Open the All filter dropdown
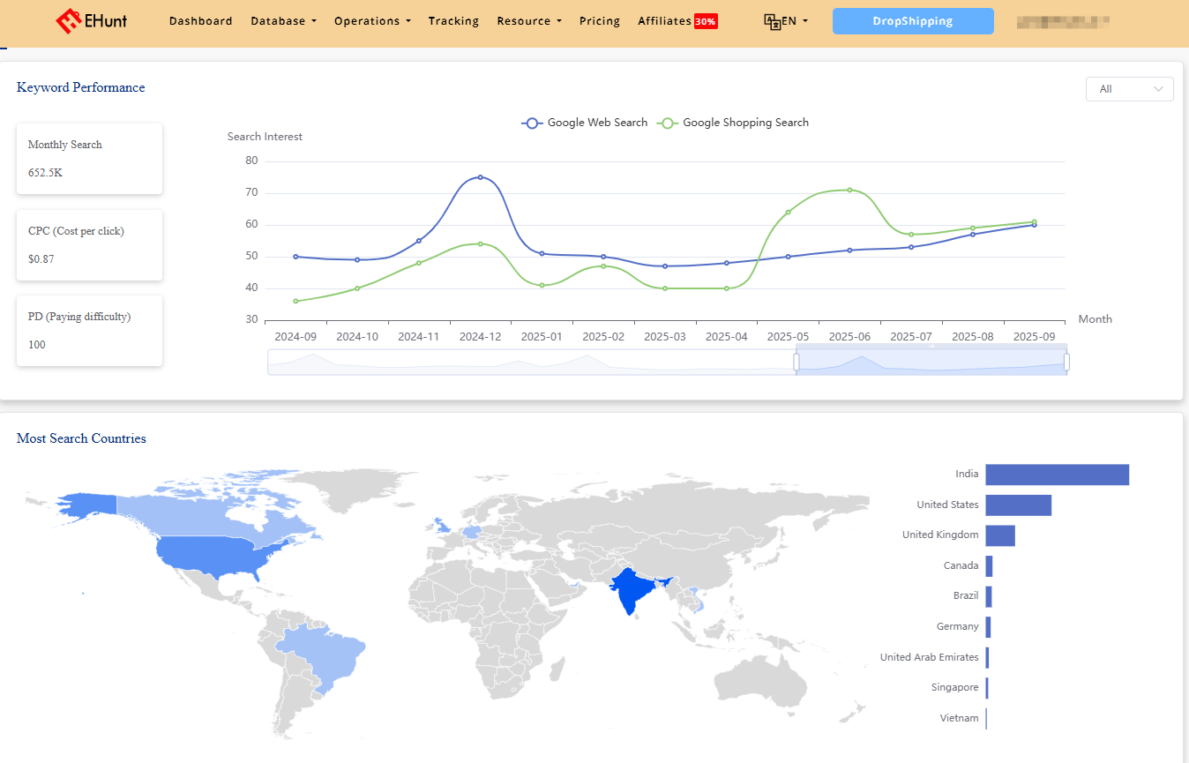The height and width of the screenshot is (763, 1189). [1129, 89]
